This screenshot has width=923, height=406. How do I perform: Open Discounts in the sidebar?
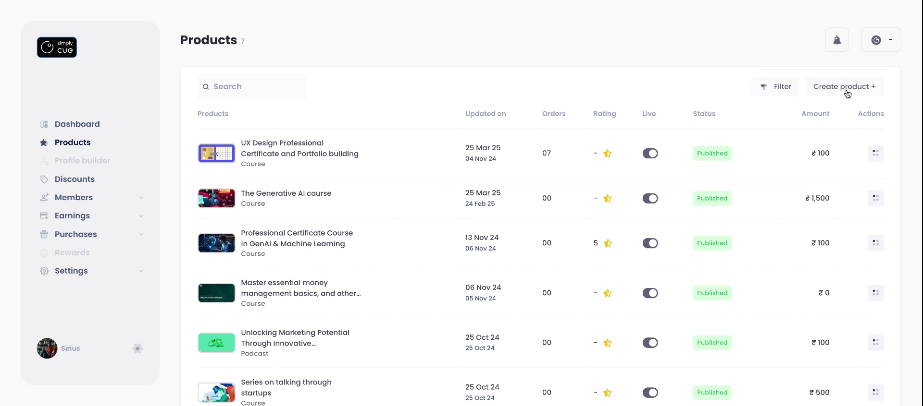point(75,179)
